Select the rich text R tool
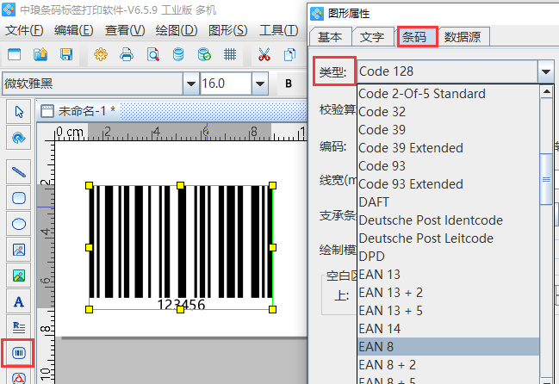The image size is (559, 384). pos(19,327)
